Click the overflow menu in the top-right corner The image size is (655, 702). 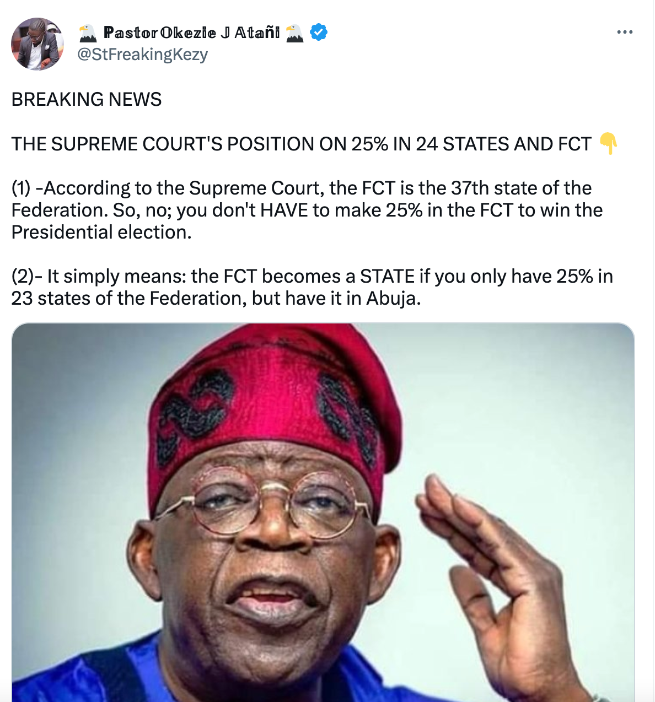click(x=624, y=31)
